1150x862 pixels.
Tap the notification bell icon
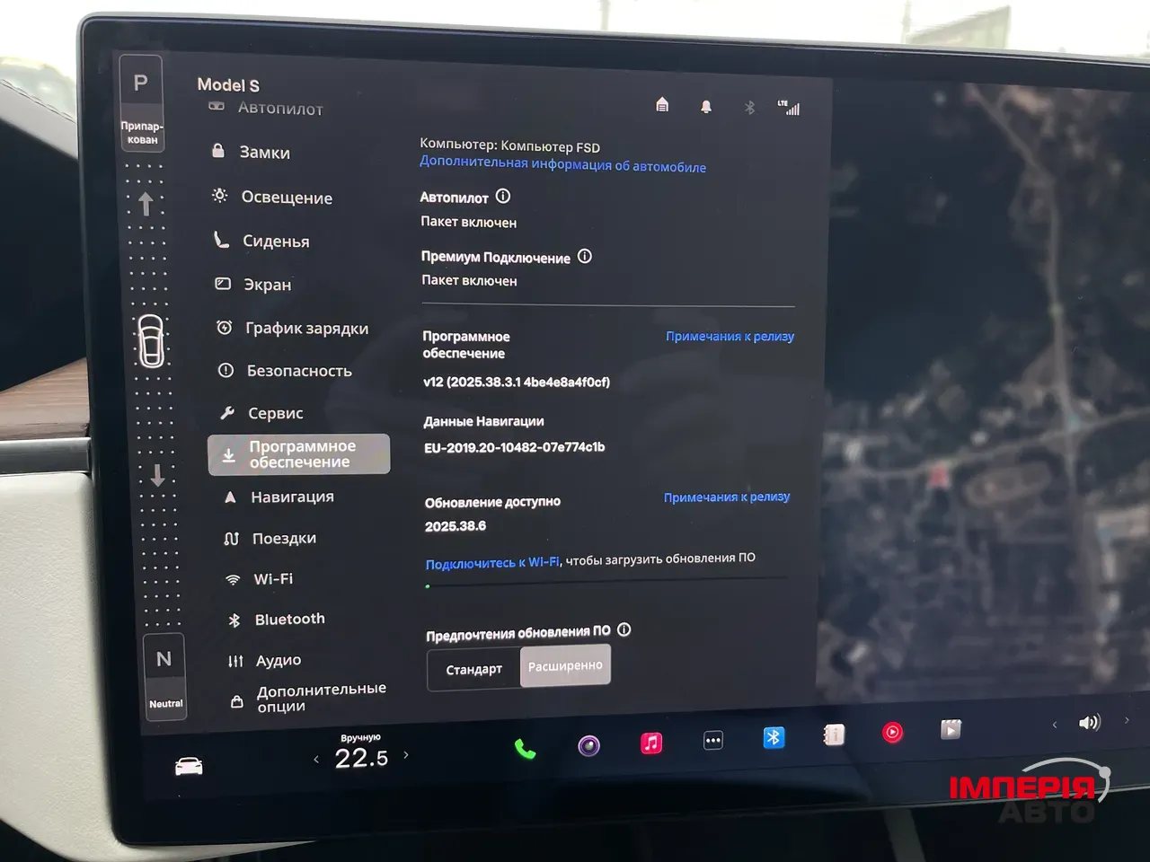point(706,107)
